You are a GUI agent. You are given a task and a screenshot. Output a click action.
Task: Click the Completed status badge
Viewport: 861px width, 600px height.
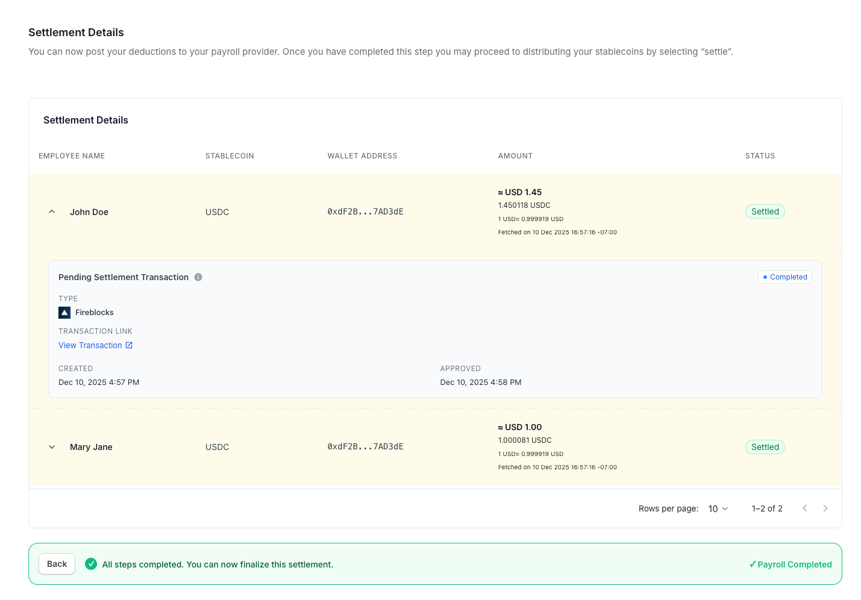[x=785, y=277]
